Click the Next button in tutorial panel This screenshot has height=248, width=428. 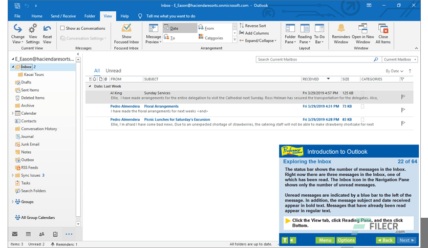[406, 240]
